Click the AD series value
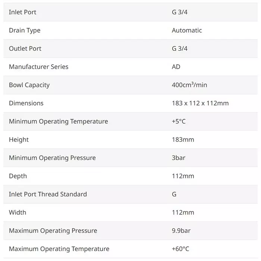Screen dimensions: 261x261 [x=176, y=67]
